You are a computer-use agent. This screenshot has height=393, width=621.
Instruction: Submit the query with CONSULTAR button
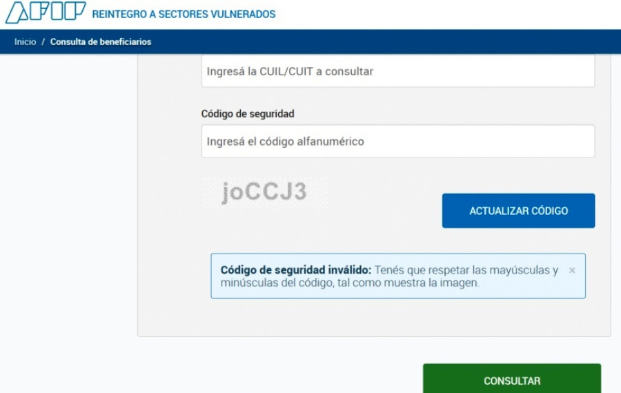tap(512, 379)
